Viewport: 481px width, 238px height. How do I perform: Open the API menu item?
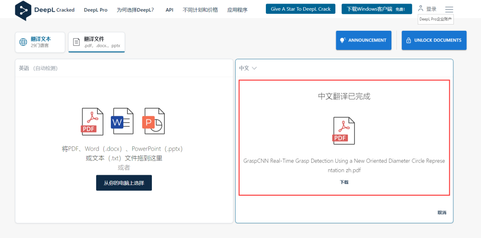point(169,10)
